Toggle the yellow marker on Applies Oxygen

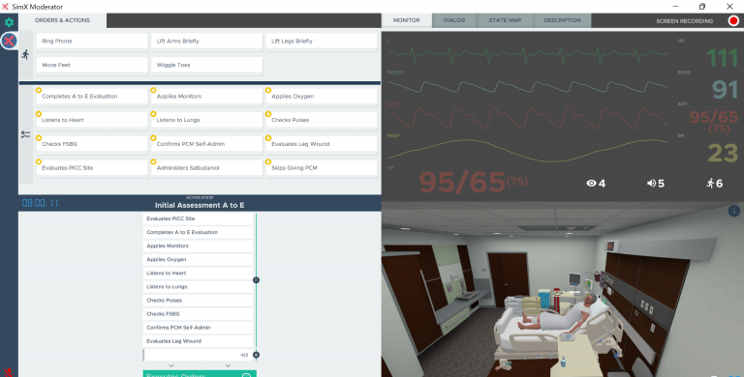click(268, 90)
